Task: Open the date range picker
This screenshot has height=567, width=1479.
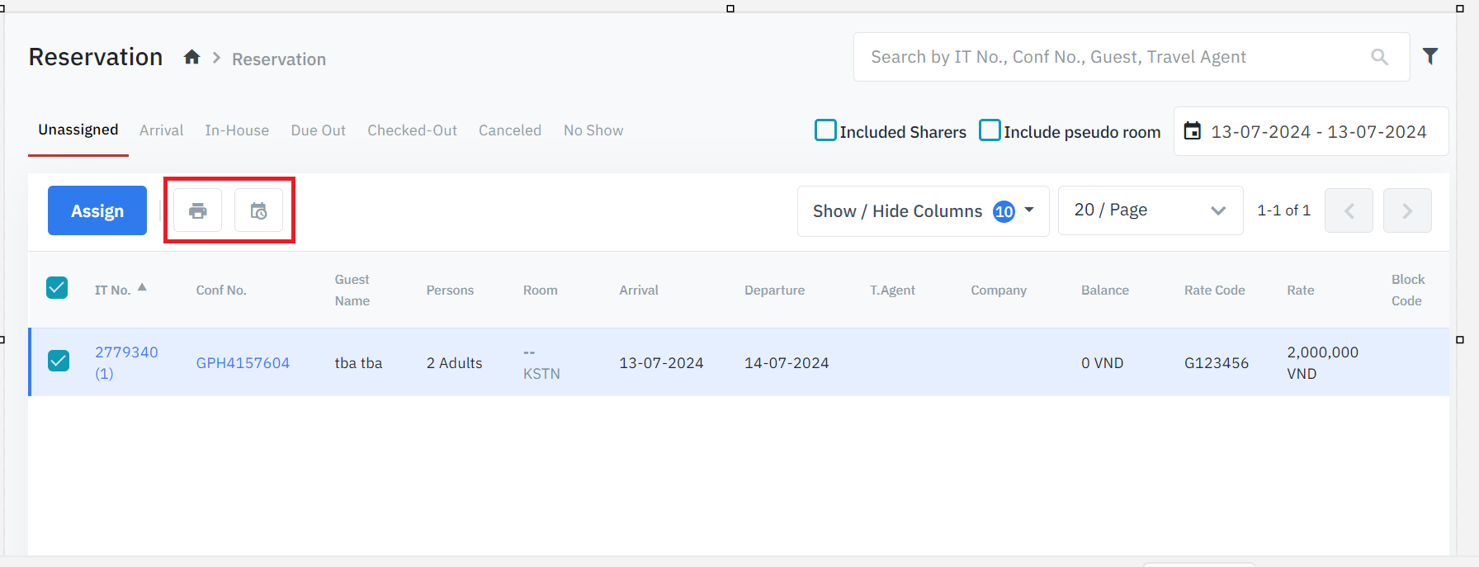Action: tap(1311, 131)
